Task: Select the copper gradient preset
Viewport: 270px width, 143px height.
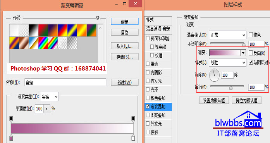Action: tap(24, 43)
